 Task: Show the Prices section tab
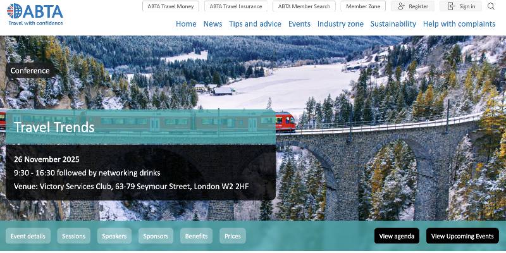point(233,236)
